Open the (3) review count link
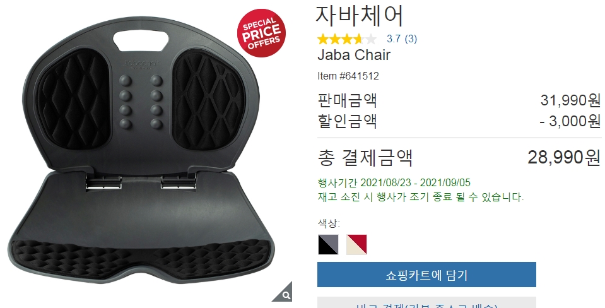This screenshot has width=605, height=308. coord(411,38)
